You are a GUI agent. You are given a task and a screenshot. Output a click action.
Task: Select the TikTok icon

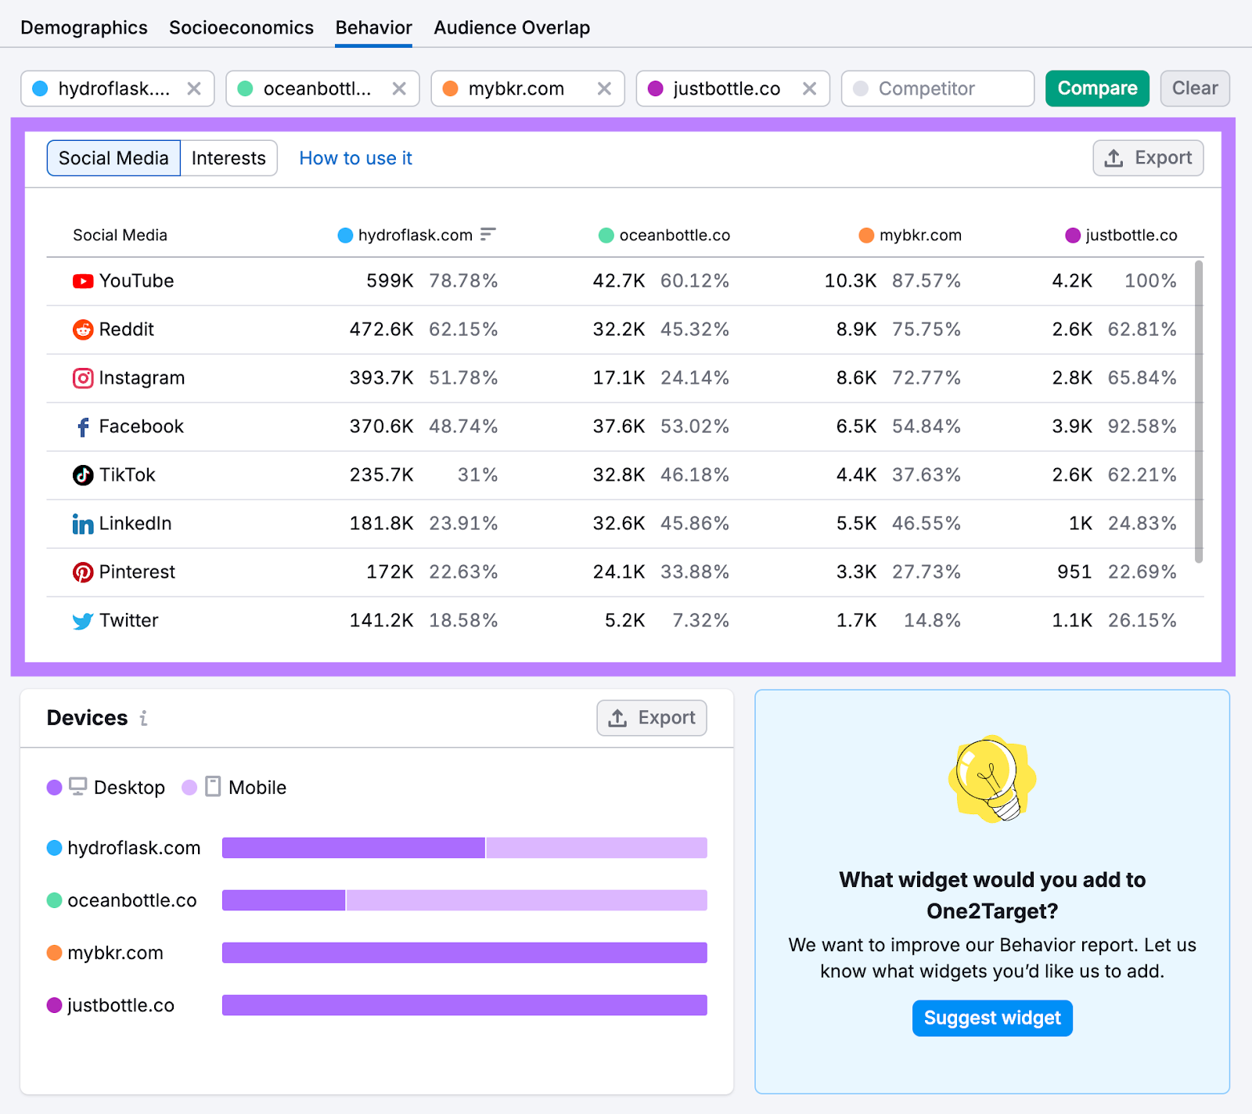(81, 474)
